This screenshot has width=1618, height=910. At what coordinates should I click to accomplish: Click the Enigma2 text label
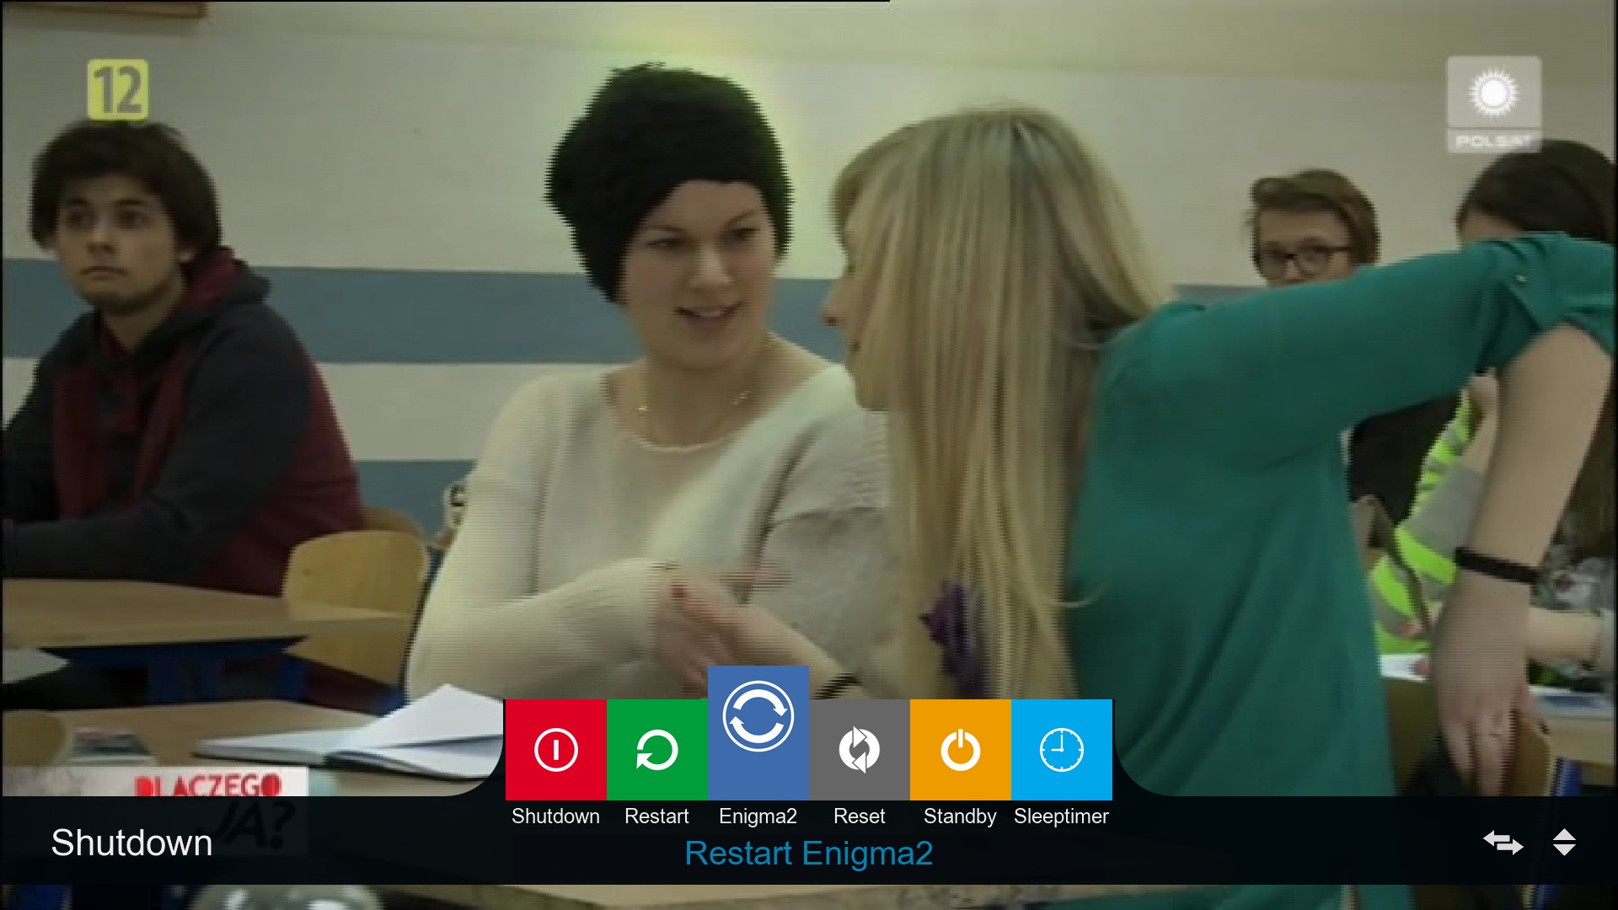(758, 816)
